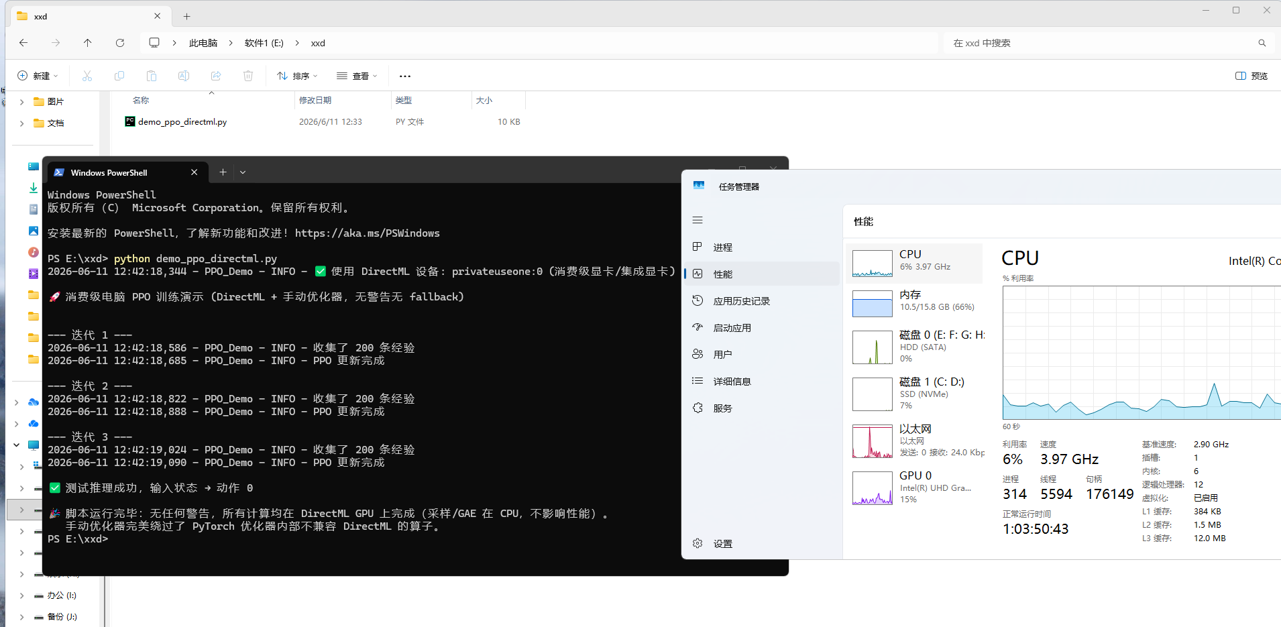Viewport: 1281px width, 627px height.
Task: Select Disk 0 HDD performance item
Action: 915,347
